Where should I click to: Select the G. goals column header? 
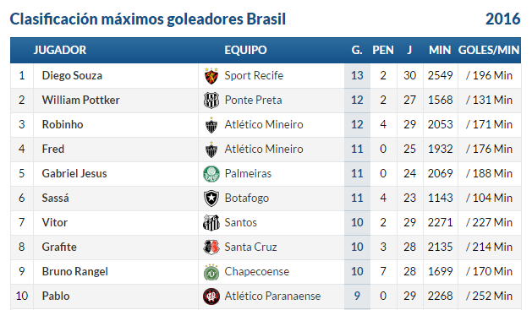click(x=357, y=50)
